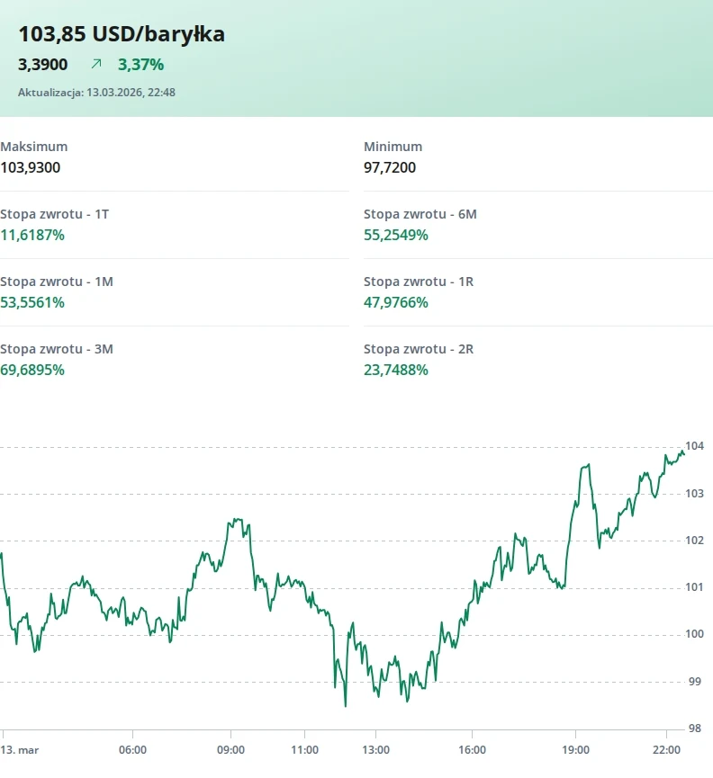Click the 09:00 time axis label
Image resolution: width=713 pixels, height=778 pixels.
coord(230,749)
